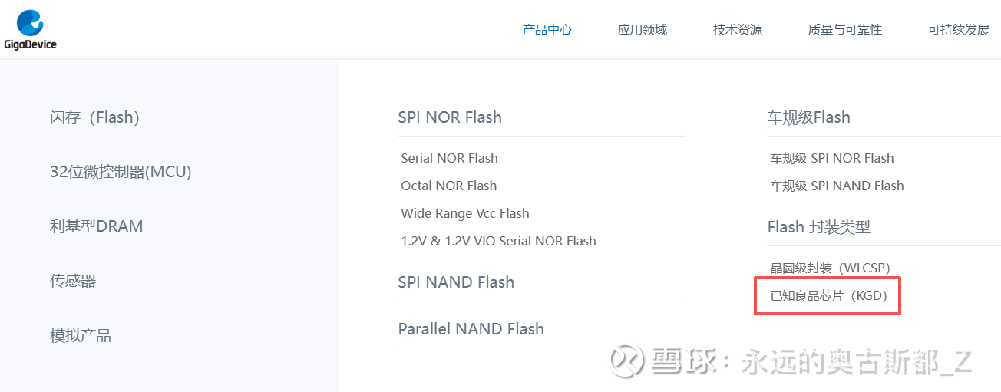
Task: Switch to 利基型DRAM category
Action: coord(96,226)
